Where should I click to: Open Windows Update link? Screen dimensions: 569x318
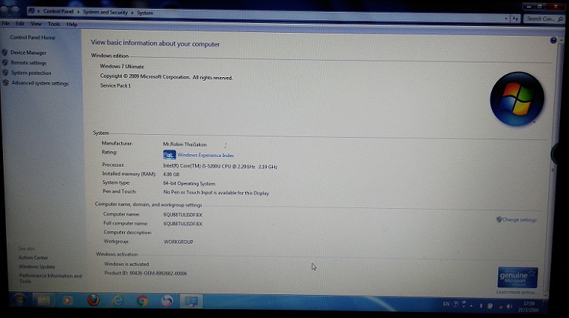(x=37, y=267)
